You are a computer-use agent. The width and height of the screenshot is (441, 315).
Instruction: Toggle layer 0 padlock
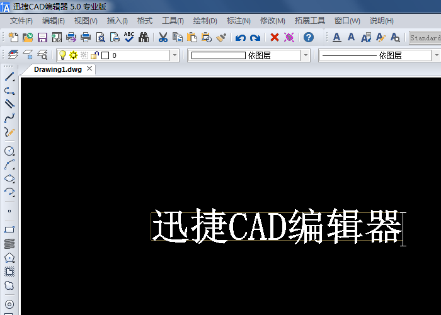point(94,55)
